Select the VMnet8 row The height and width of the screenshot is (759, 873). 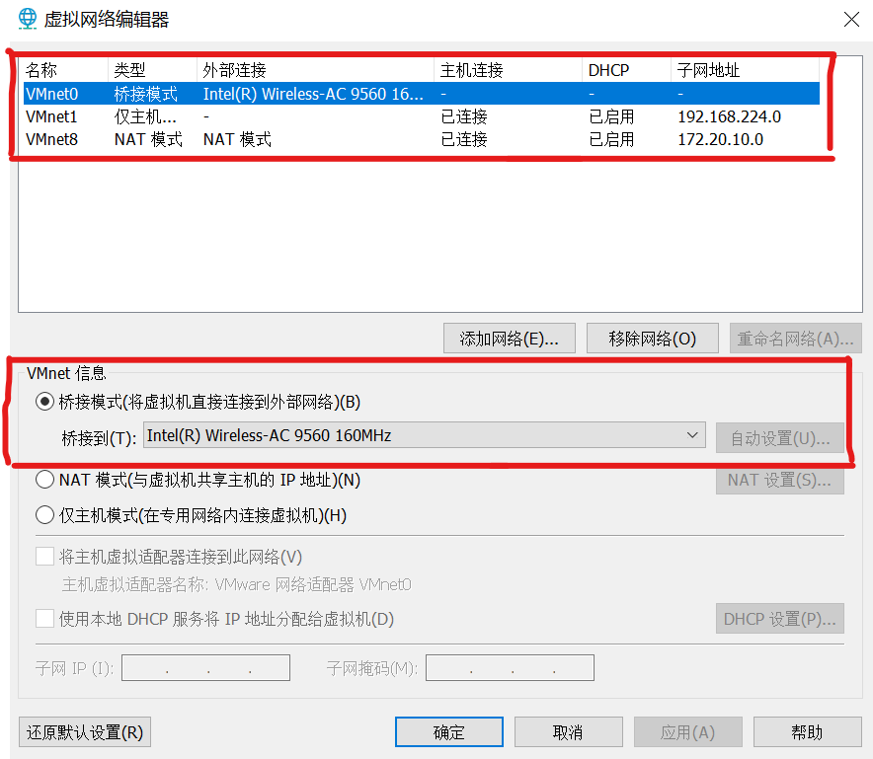point(421,140)
